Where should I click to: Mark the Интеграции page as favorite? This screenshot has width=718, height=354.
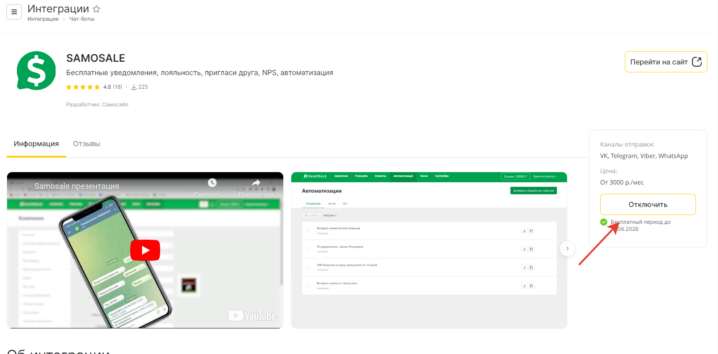point(96,9)
